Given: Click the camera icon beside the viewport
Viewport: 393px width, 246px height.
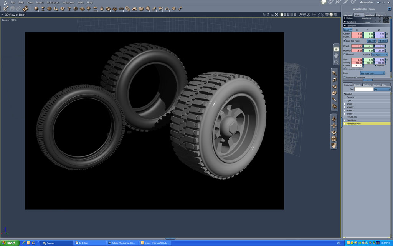Looking at the screenshot, I should (336, 49).
